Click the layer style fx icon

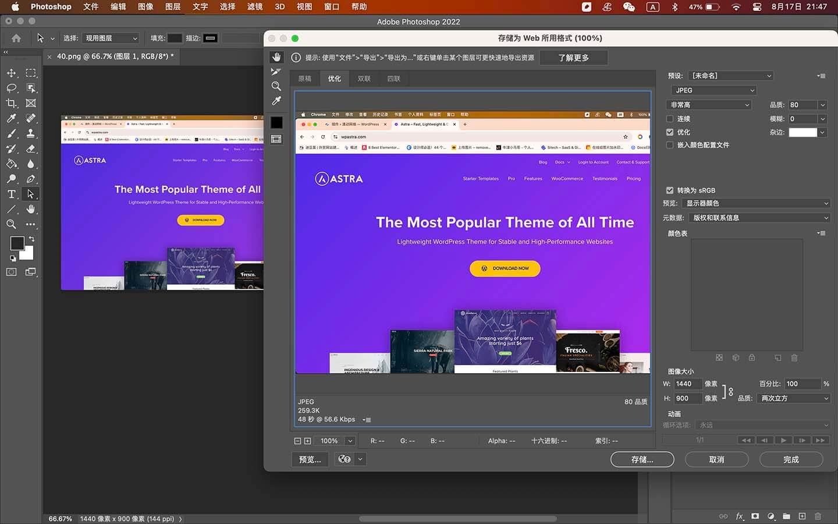click(x=740, y=516)
